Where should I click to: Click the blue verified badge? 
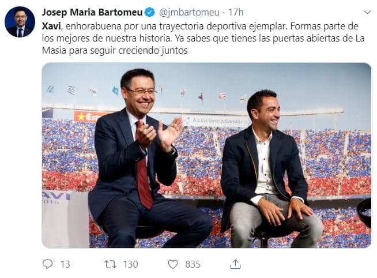(x=148, y=12)
